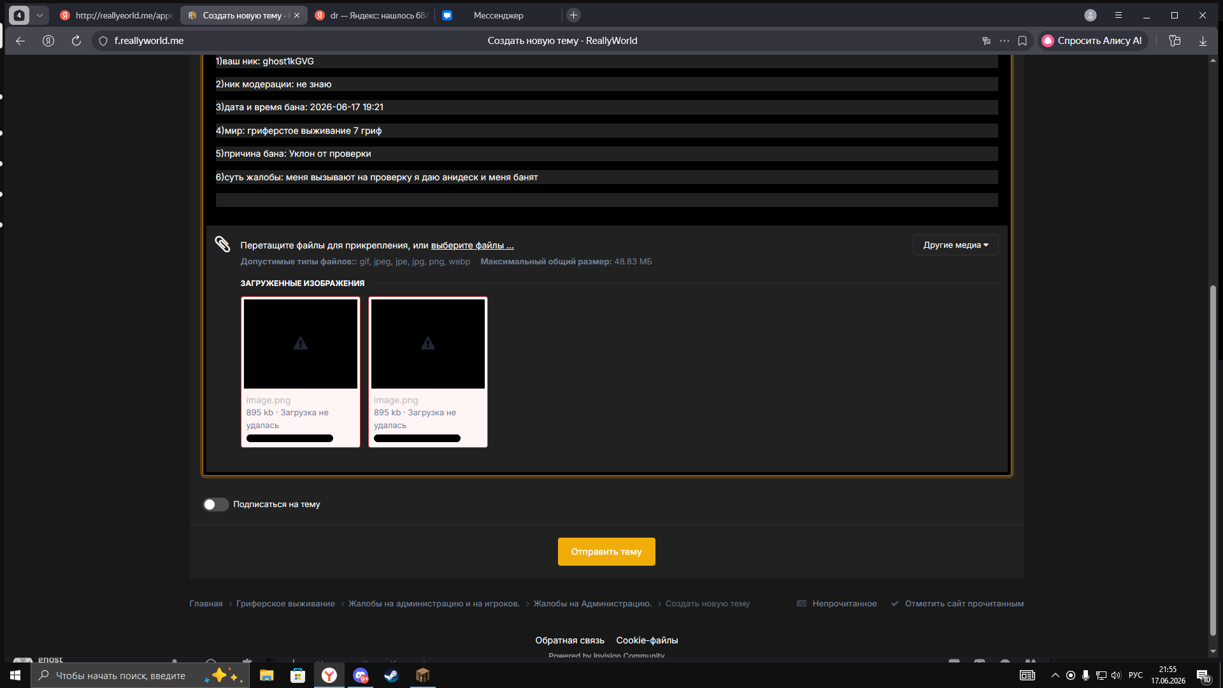Click the first image upload progress bar
The image size is (1223, 688).
click(x=290, y=438)
